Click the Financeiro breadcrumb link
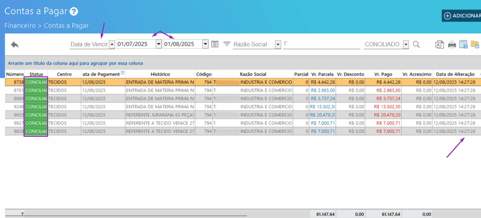 click(x=21, y=26)
